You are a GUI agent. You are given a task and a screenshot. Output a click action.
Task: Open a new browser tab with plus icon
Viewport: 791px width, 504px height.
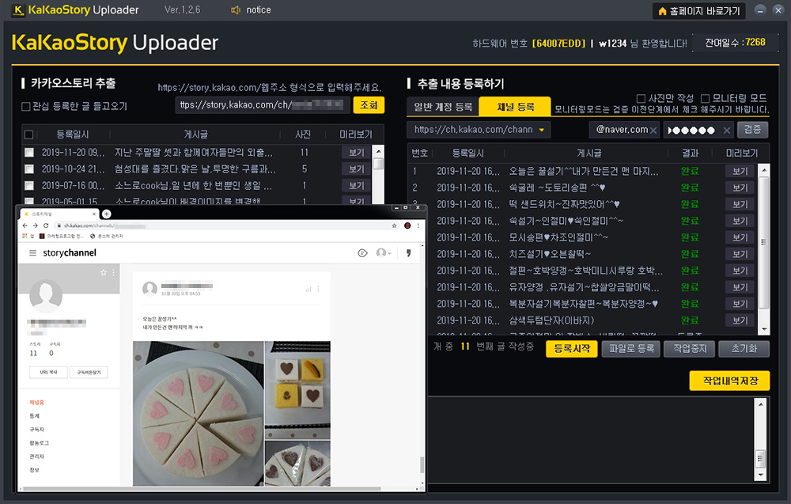[107, 214]
